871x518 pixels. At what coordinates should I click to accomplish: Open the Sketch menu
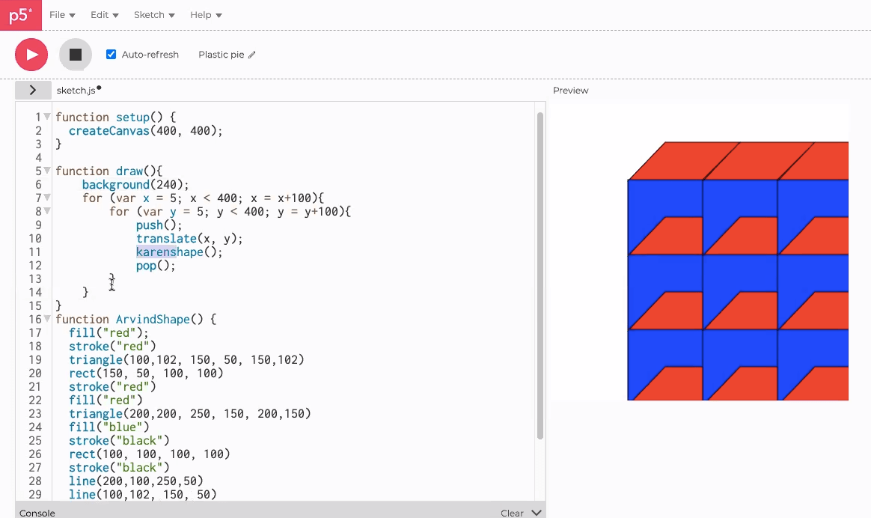[153, 14]
